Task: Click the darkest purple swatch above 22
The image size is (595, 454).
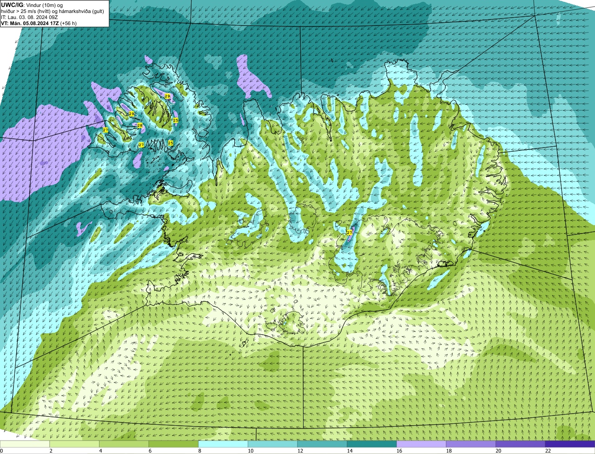Action: click(570, 444)
